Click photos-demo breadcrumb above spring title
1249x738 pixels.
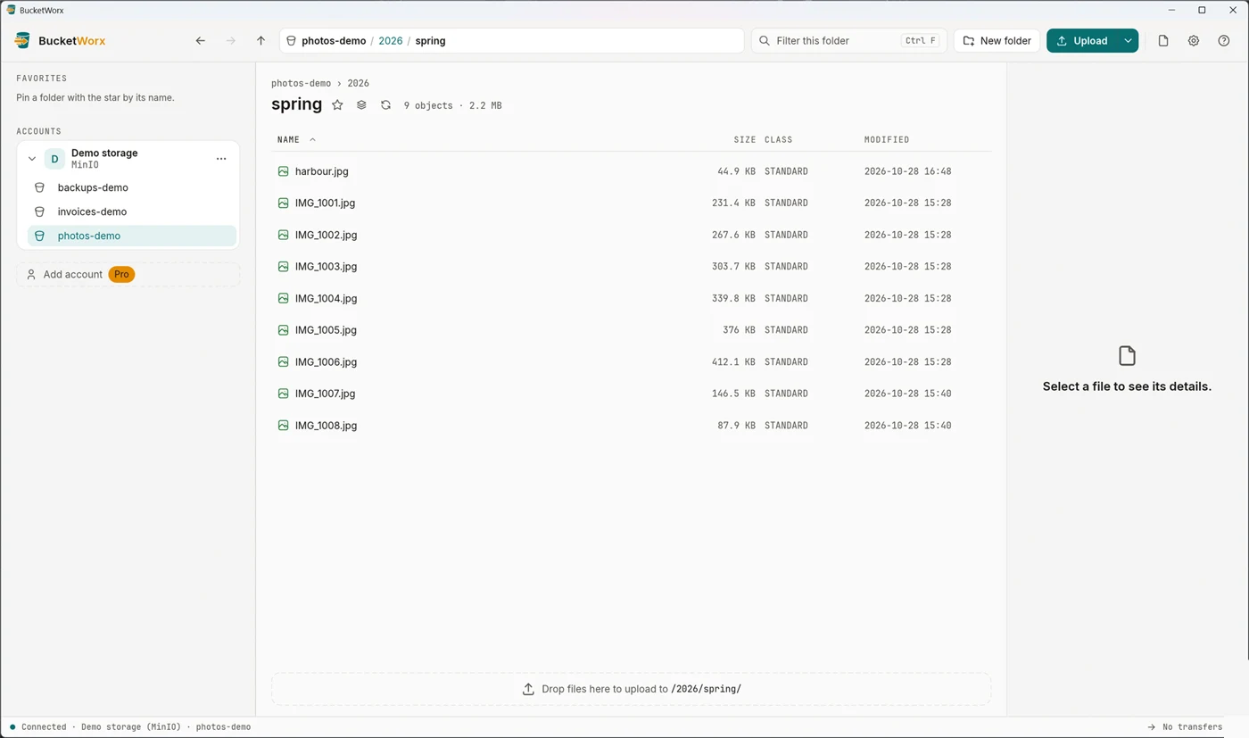301,83
